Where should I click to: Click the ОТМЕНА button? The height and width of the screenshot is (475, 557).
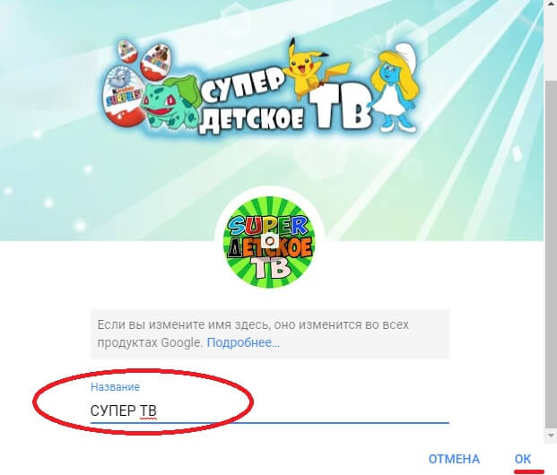pyautogui.click(x=454, y=459)
